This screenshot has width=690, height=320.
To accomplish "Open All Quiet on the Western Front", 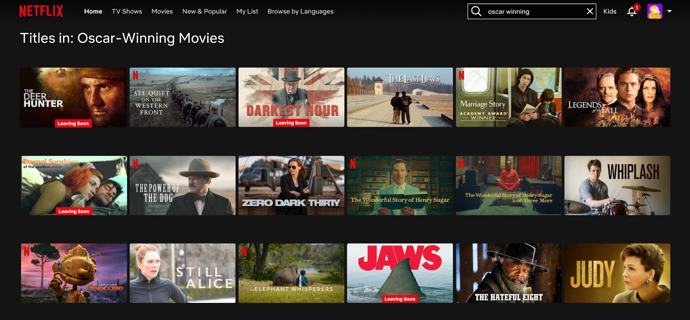I will 183,97.
